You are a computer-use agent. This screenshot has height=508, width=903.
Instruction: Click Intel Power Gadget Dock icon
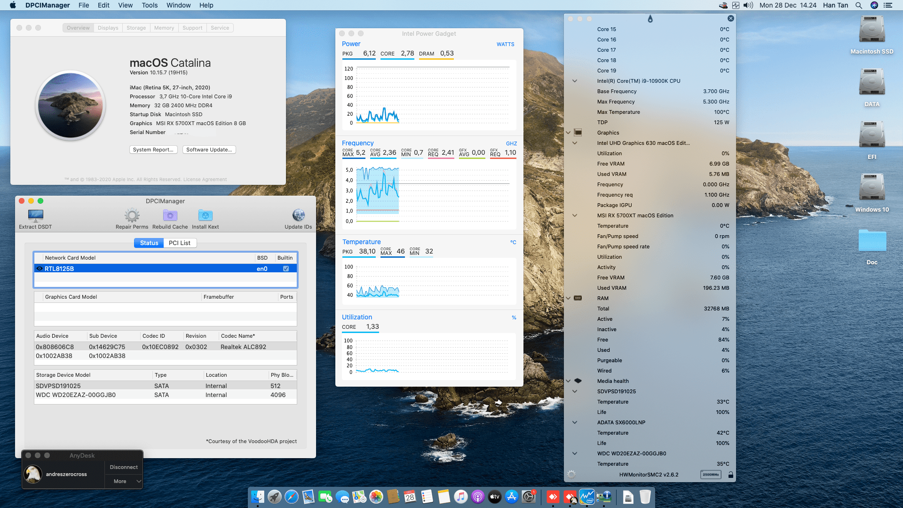point(587,497)
